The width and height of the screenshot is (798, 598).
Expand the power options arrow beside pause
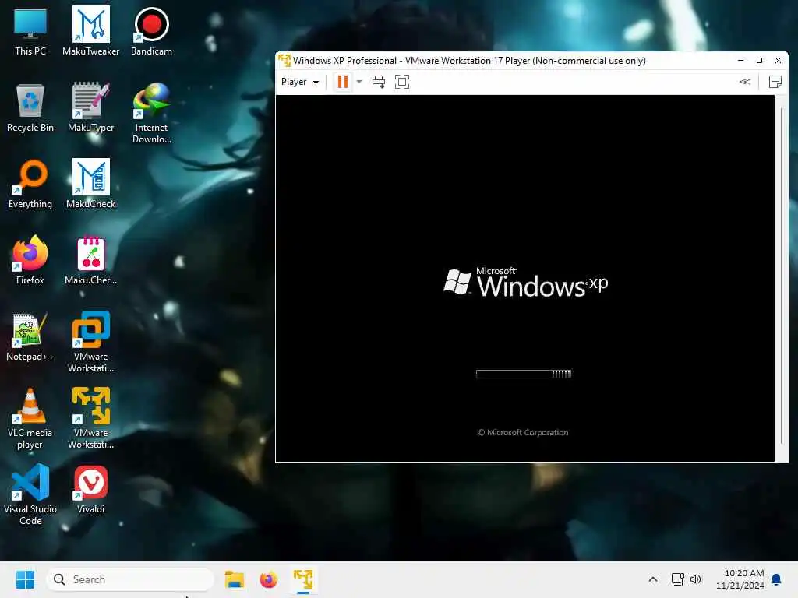[359, 82]
